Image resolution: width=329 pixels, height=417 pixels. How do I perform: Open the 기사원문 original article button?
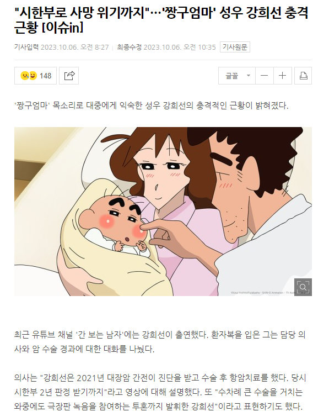tap(235, 47)
